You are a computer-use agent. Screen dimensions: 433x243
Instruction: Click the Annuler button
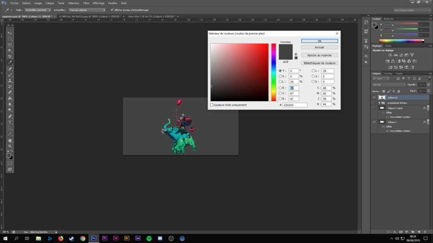[x=320, y=47]
